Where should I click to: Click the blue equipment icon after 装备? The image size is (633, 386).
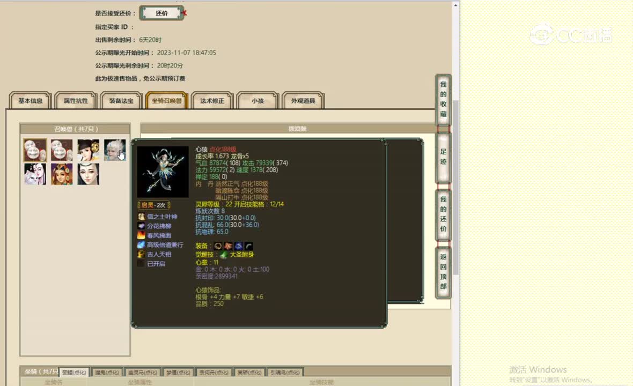(239, 246)
